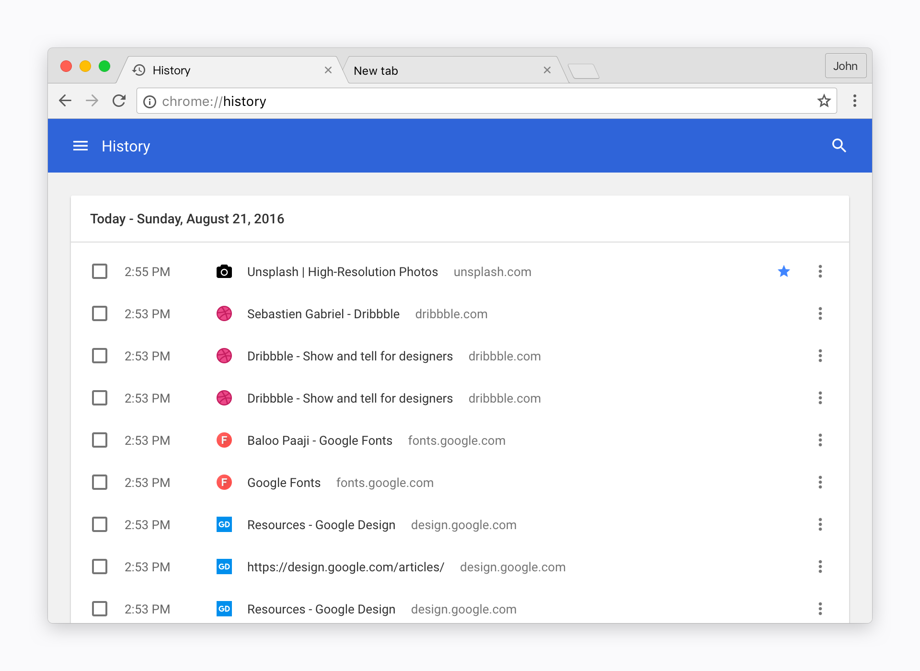Click the Today - Sunday, August 21, 2016 heading
The image size is (920, 671).
pos(187,219)
